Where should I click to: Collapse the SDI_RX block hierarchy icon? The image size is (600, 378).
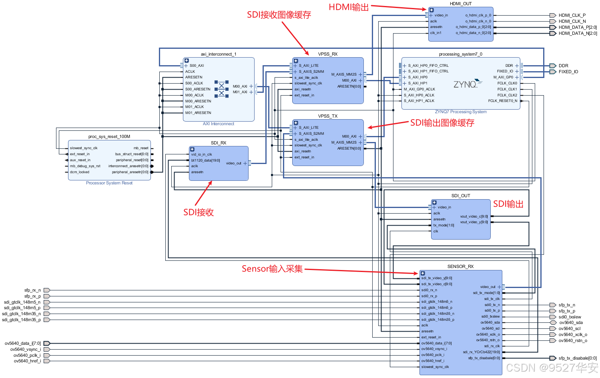tap(192, 149)
